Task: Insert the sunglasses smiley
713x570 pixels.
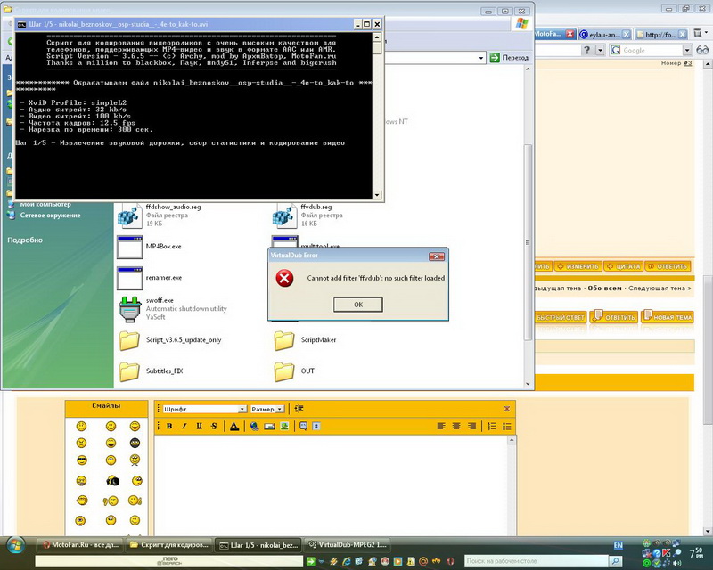Action: point(82,460)
